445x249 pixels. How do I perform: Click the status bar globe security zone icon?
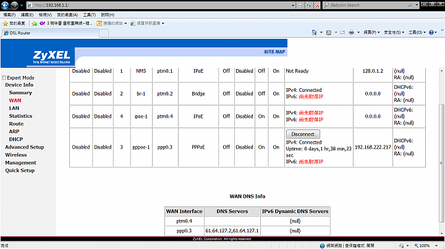tap(322, 246)
